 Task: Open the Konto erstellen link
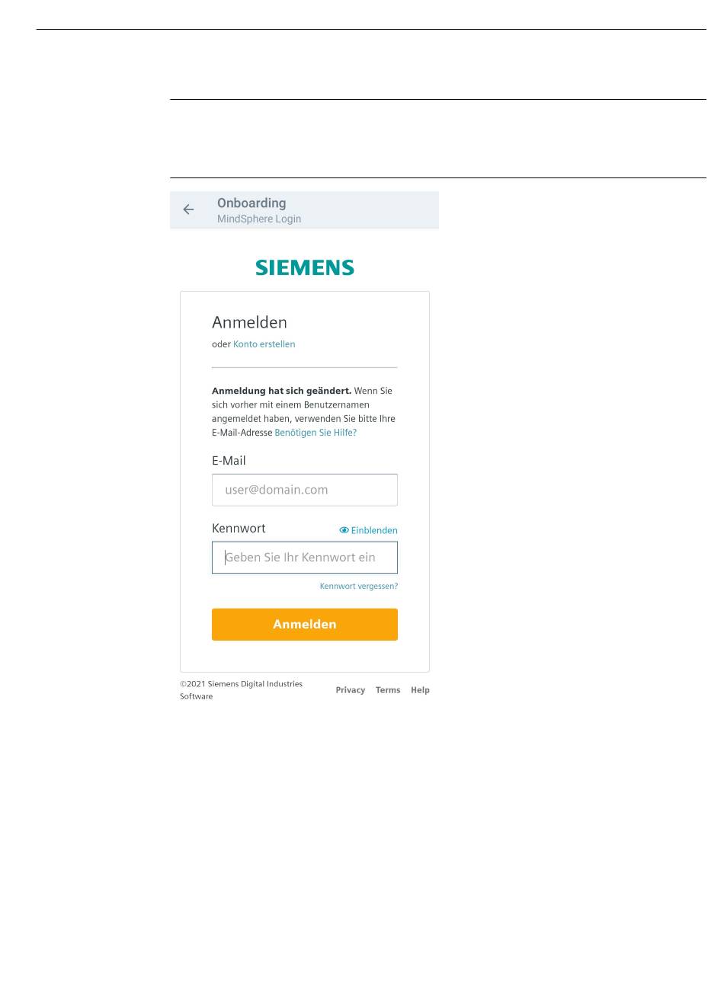tap(264, 344)
